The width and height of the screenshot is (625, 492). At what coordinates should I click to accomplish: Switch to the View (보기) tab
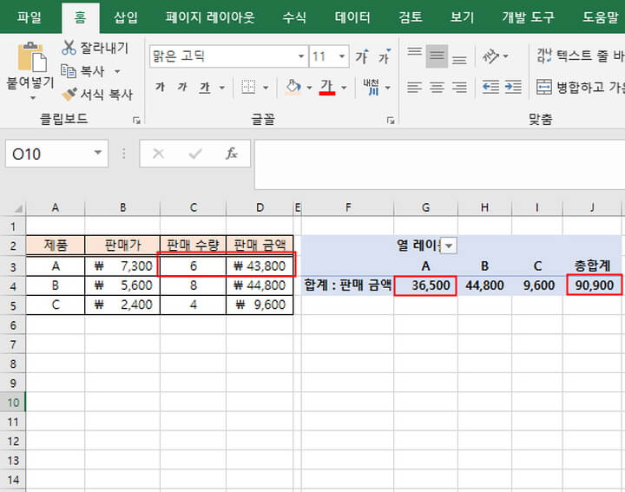[x=462, y=17]
